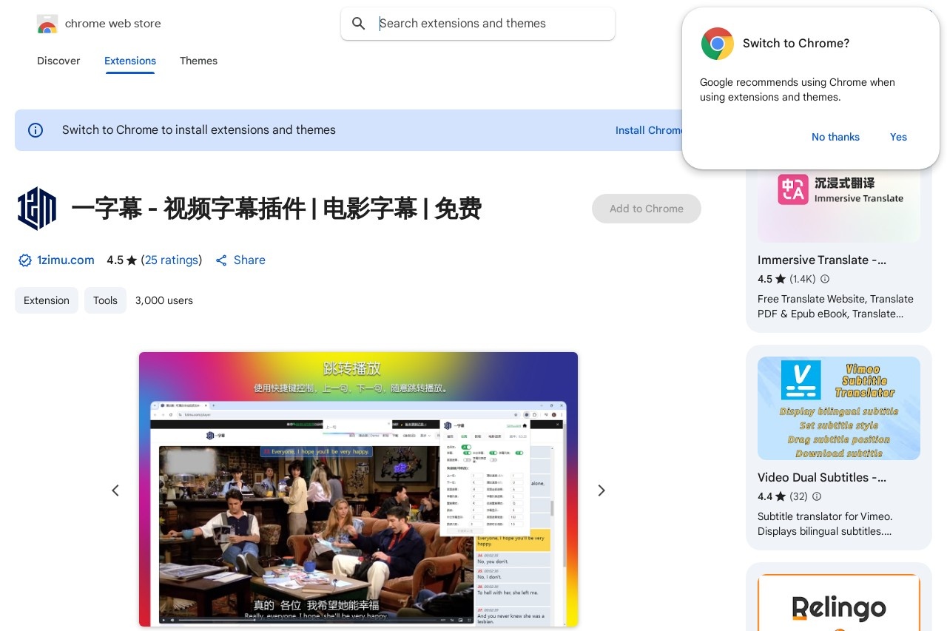Click the extension title 一字幕 heading
Image resolution: width=947 pixels, height=631 pixels.
coord(276,209)
